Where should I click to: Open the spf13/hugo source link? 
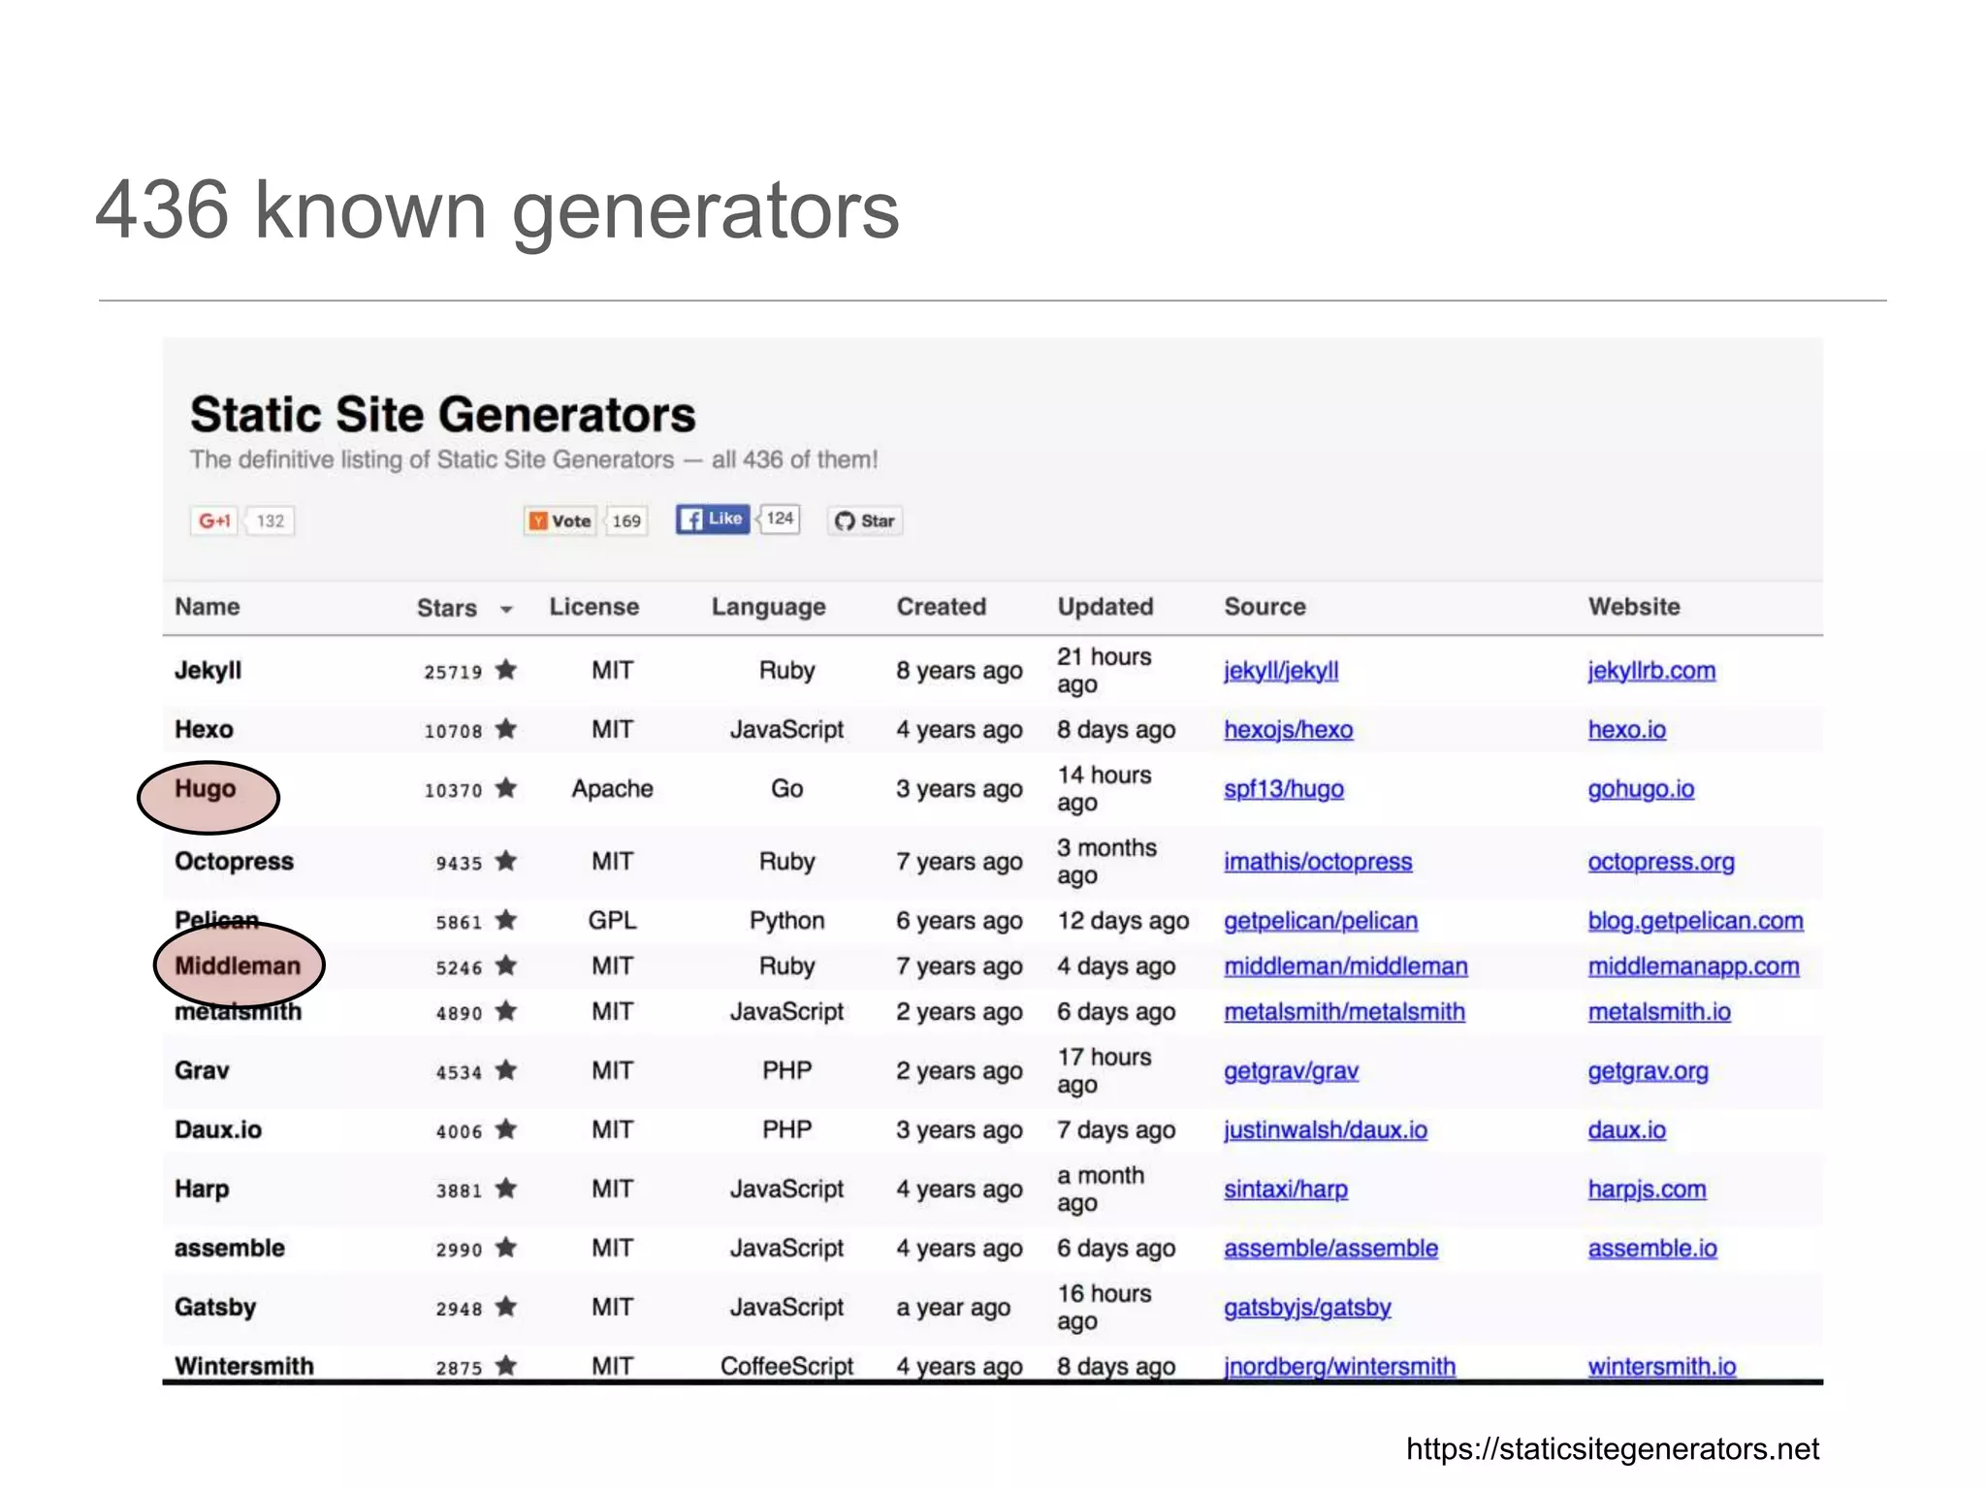(1284, 789)
